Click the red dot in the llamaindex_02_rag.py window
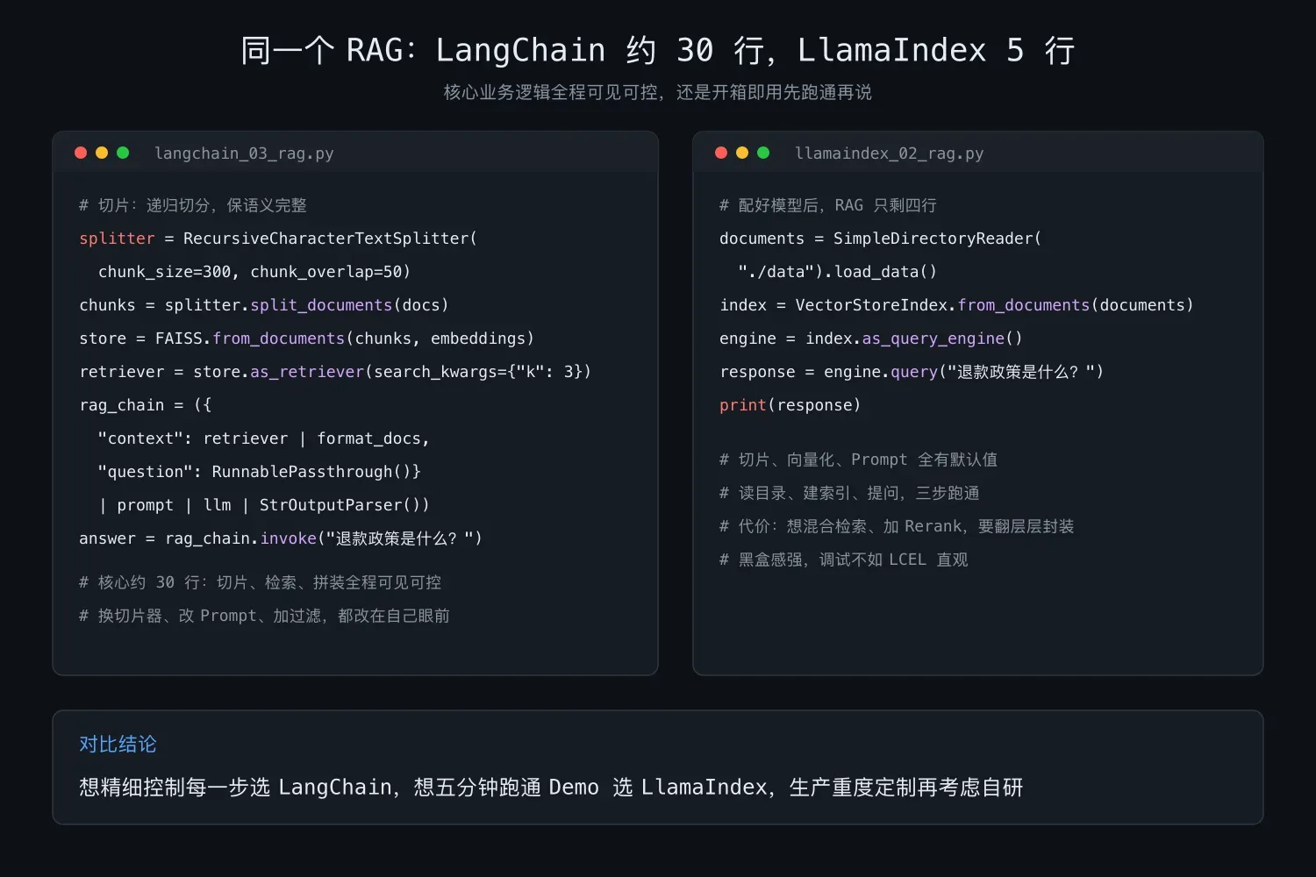Screen dimensions: 1316x877 721,153
